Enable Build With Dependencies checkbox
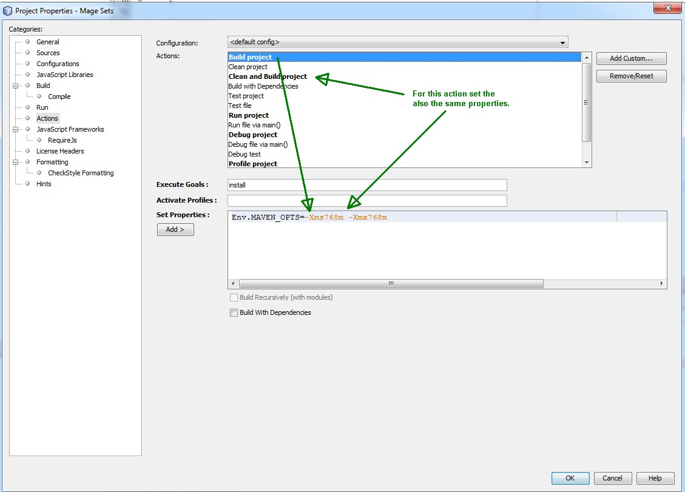Screen dimensions: 685x492 pyautogui.click(x=234, y=313)
